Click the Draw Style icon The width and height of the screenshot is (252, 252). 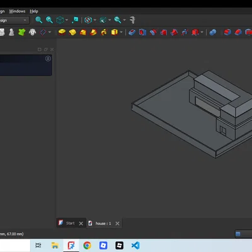tap(88, 20)
